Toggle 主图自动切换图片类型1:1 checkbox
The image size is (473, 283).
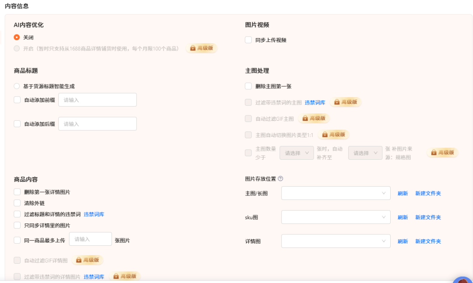point(248,135)
